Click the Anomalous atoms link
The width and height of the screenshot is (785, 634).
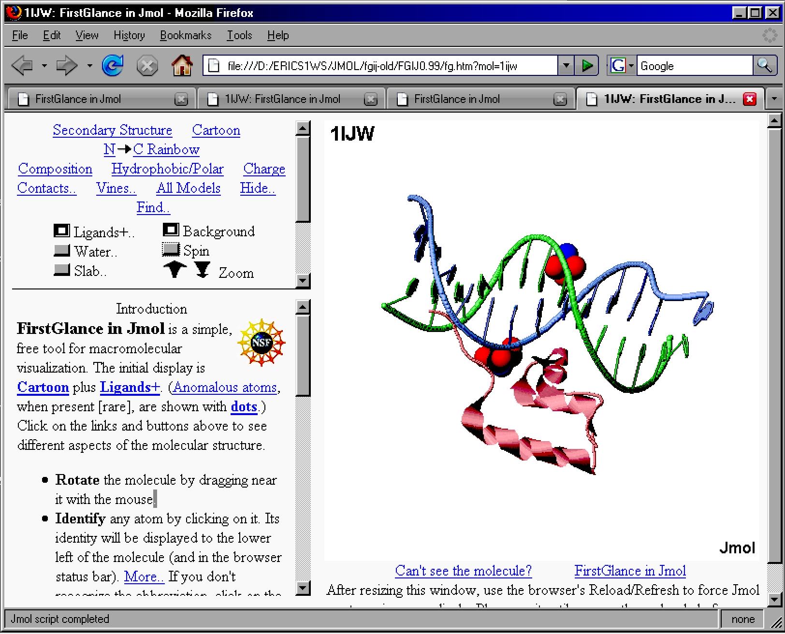pos(225,387)
